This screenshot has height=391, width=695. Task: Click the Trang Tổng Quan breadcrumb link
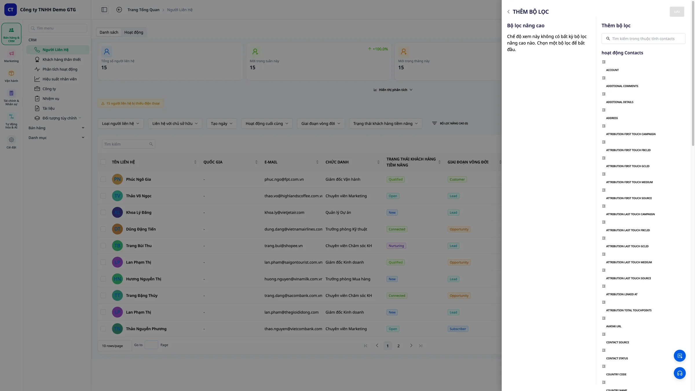pos(143,10)
